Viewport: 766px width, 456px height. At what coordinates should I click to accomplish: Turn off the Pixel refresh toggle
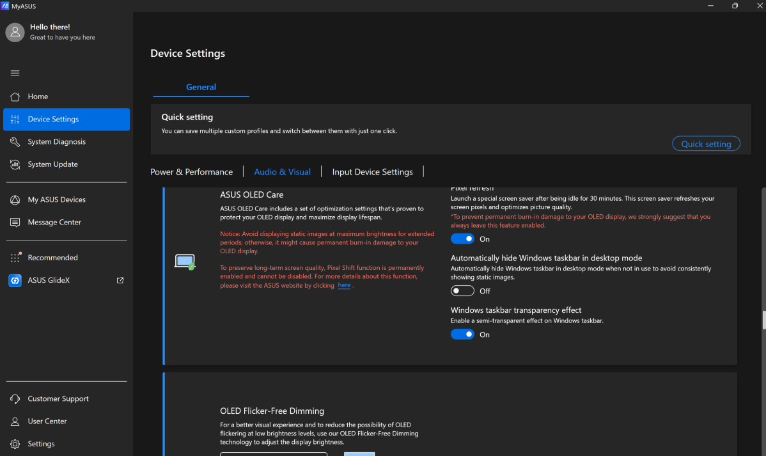click(462, 239)
